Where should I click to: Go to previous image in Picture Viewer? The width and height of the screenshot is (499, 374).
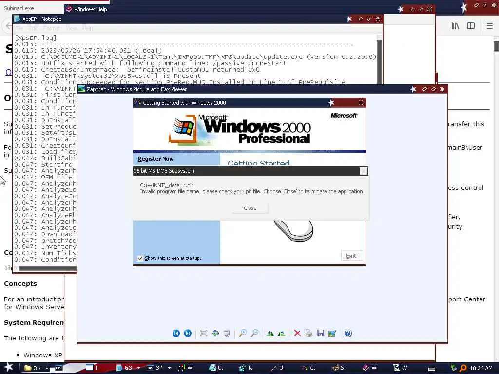click(x=176, y=333)
